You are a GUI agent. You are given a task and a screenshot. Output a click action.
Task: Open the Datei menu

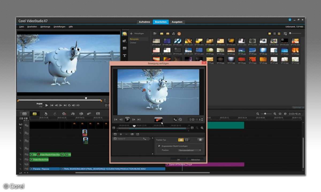pyautogui.click(x=21, y=27)
